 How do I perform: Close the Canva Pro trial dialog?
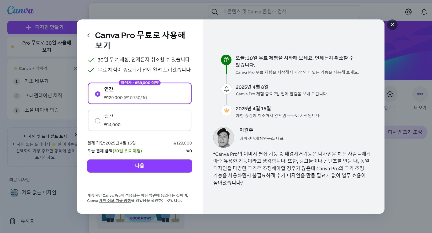tap(392, 25)
